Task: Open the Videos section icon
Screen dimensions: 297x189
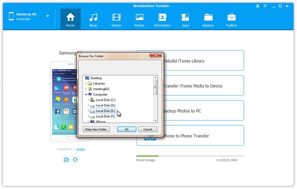Action: pos(116,20)
